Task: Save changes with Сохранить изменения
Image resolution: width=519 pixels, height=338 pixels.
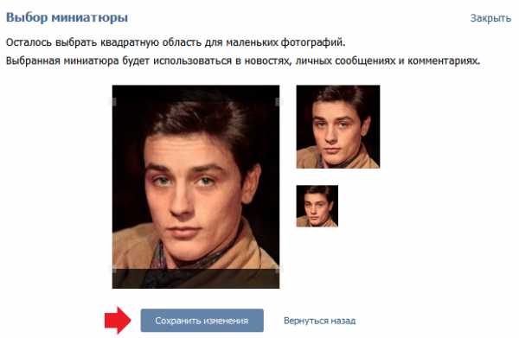Action: [202, 321]
